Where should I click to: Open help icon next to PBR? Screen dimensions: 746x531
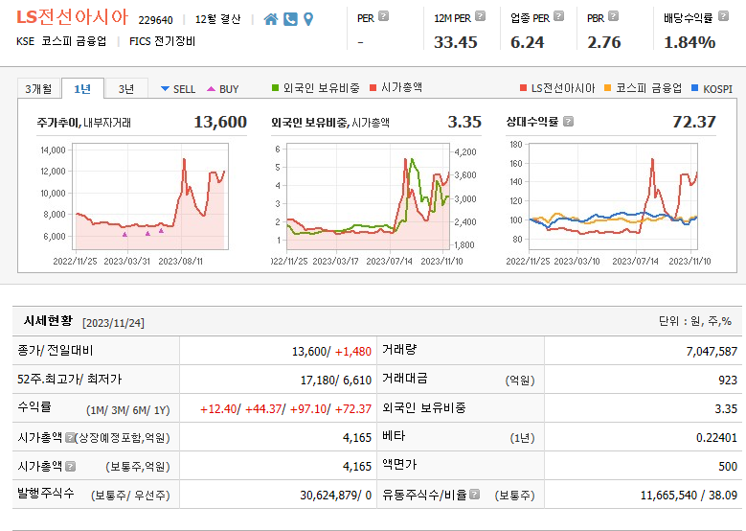pos(614,16)
